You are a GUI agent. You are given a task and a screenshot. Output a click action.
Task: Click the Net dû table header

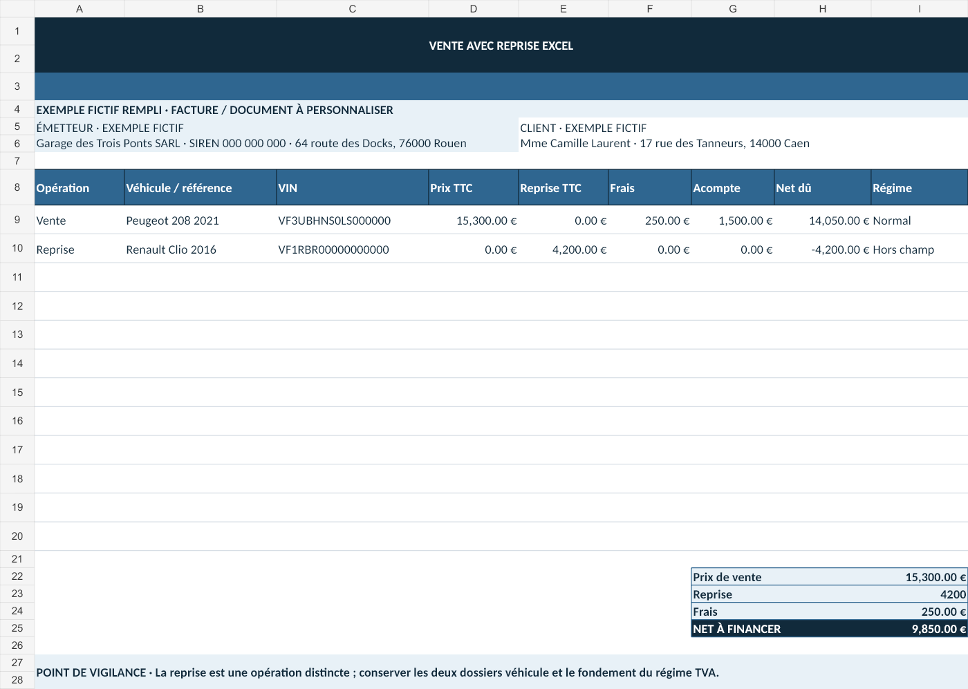823,188
